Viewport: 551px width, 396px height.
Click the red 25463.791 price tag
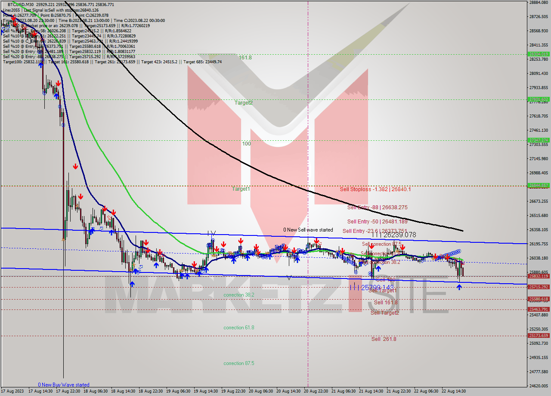539,309
